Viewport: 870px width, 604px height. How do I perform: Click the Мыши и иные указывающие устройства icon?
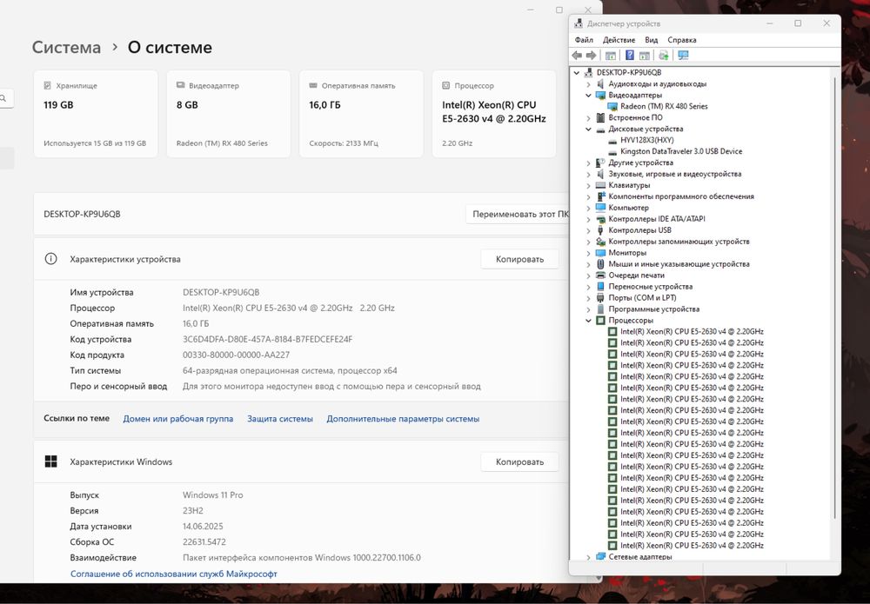[600, 264]
